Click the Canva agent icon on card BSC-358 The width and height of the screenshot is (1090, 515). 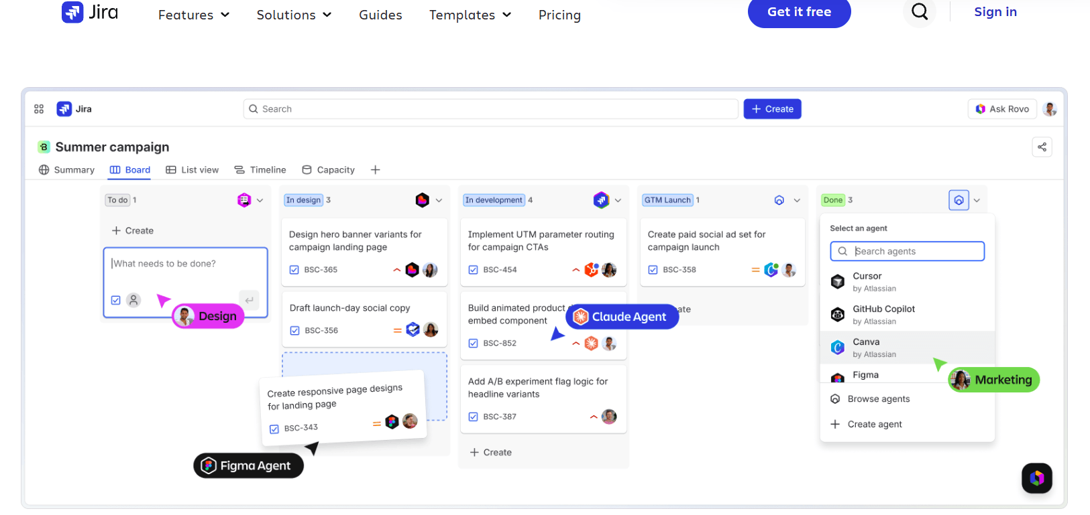point(771,270)
